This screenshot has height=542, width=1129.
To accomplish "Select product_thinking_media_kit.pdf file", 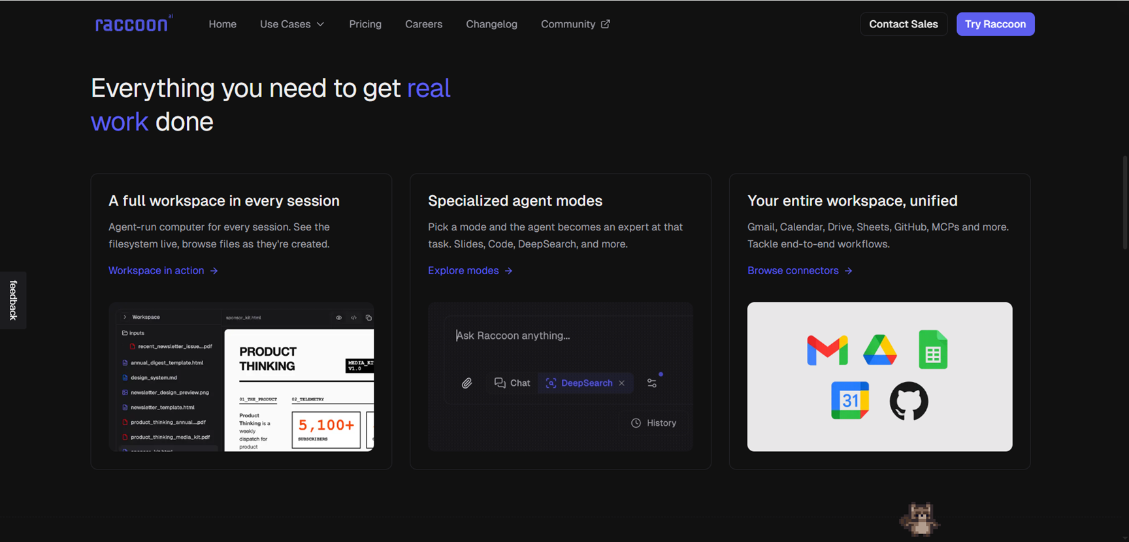I will click(166, 438).
